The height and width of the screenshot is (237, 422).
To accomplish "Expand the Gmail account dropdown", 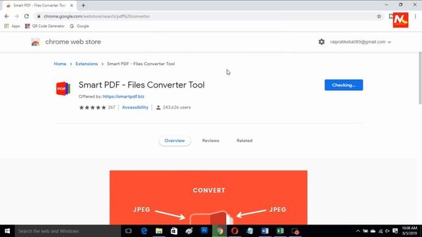I will (361, 42).
